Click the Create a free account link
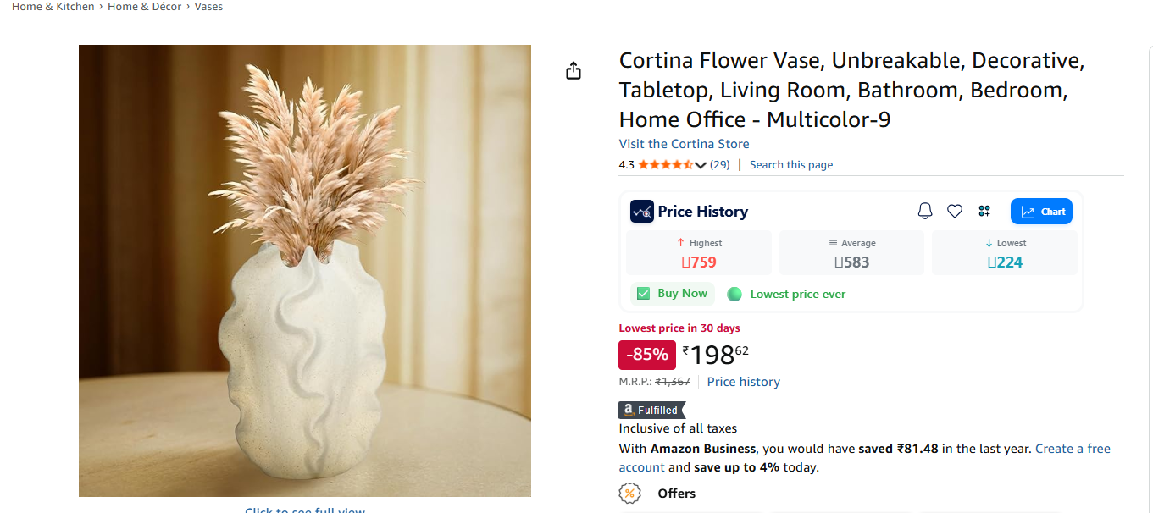 click(x=1073, y=449)
